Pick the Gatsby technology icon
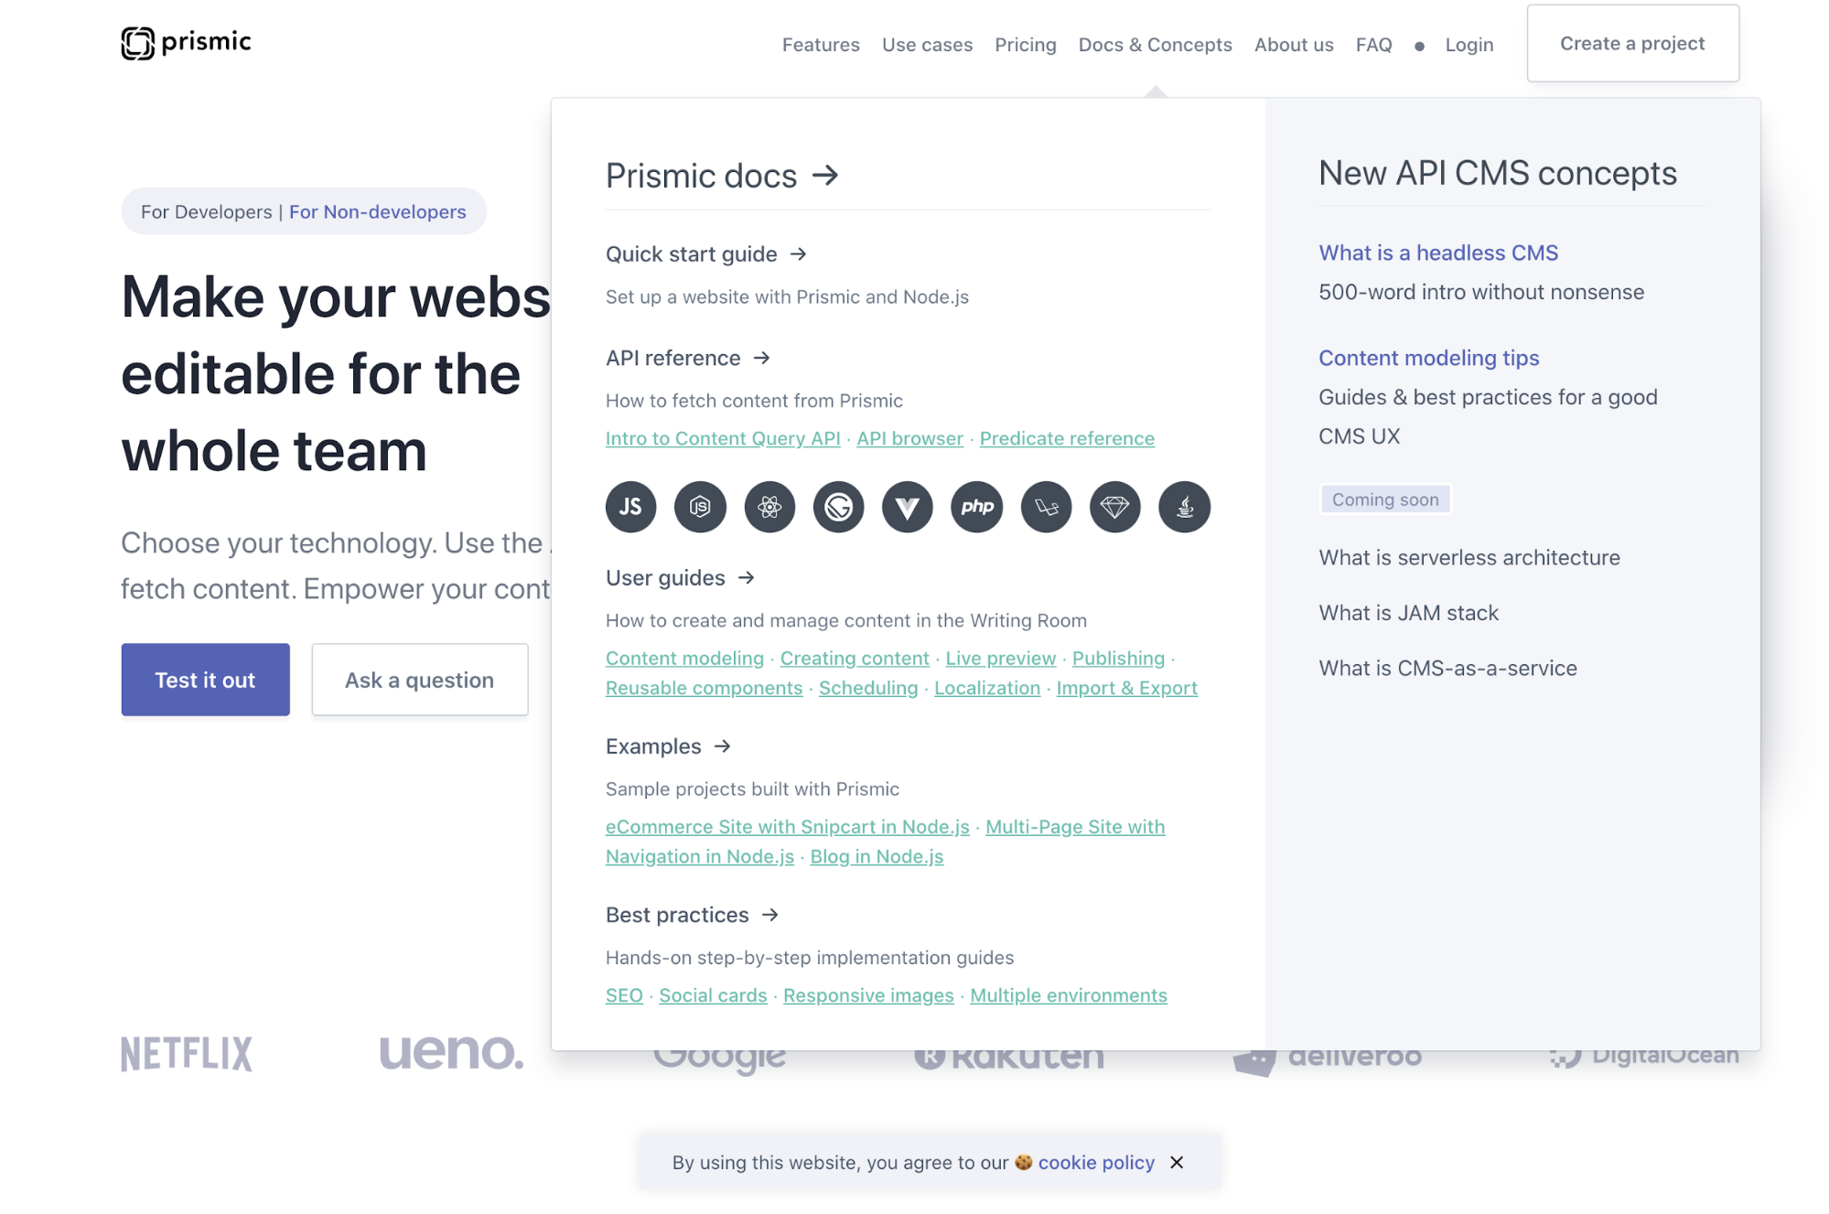Screen dimensions: 1829x1214 [x=839, y=507]
